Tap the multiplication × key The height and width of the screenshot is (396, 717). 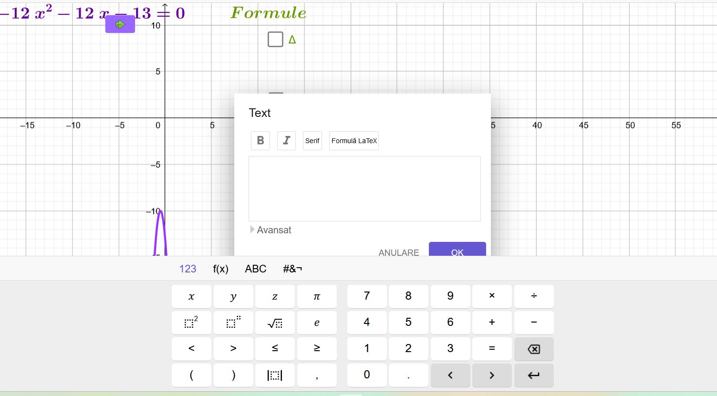click(492, 296)
